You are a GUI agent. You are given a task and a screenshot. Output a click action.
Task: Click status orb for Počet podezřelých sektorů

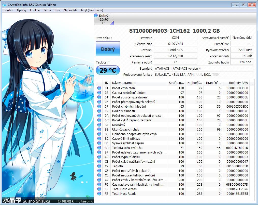(99, 171)
